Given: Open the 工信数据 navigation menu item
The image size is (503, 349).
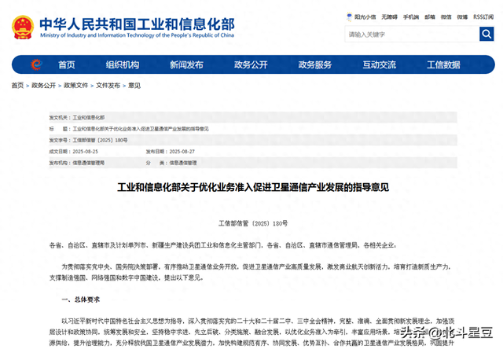Looking at the screenshot, I should point(443,64).
